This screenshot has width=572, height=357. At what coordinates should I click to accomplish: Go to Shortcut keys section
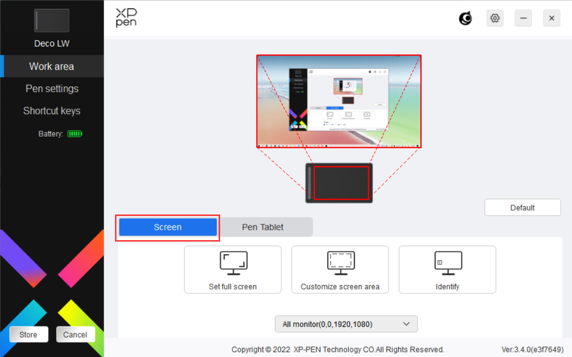pos(52,111)
